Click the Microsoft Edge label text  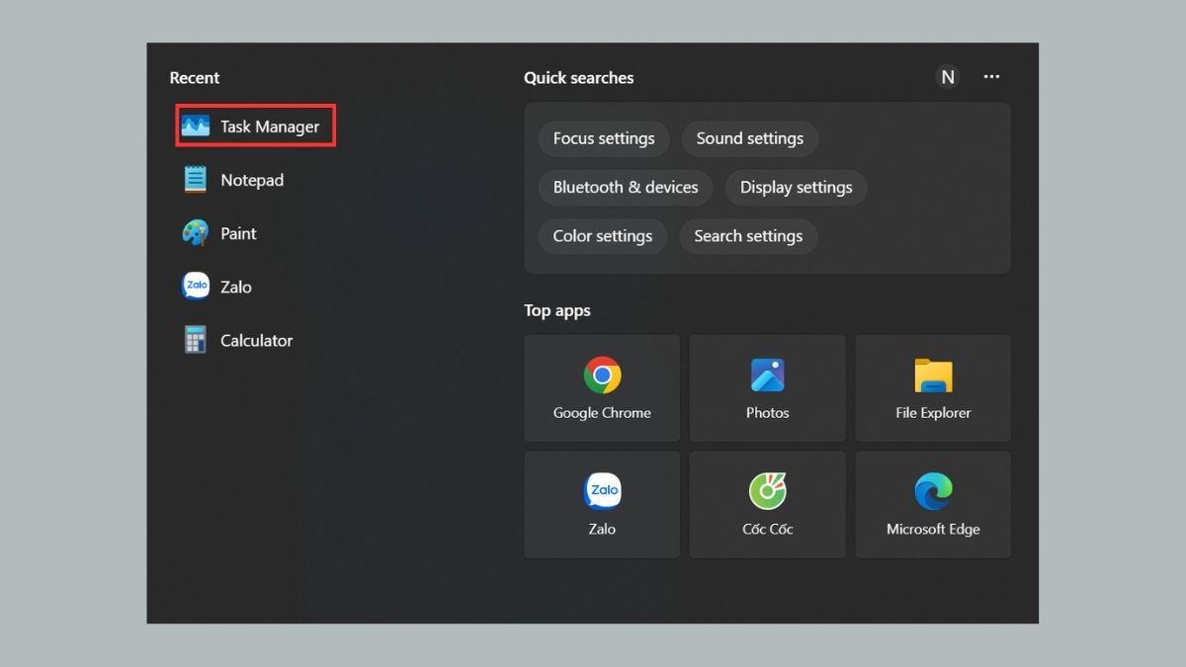933,529
